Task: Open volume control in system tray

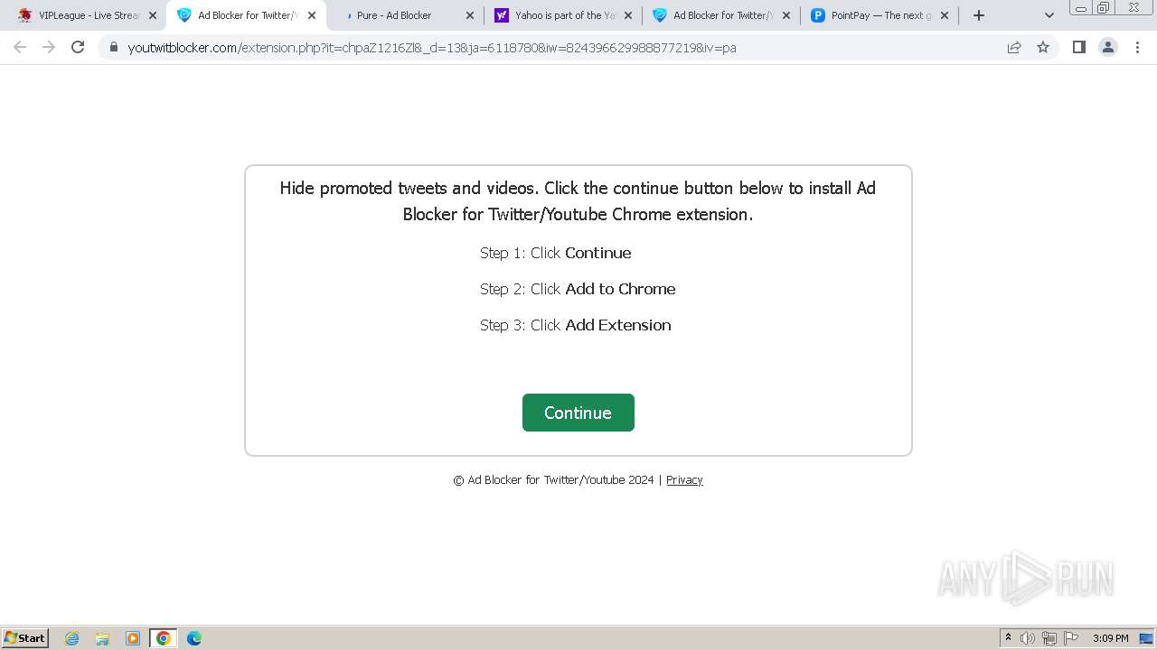Action: coord(1028,638)
